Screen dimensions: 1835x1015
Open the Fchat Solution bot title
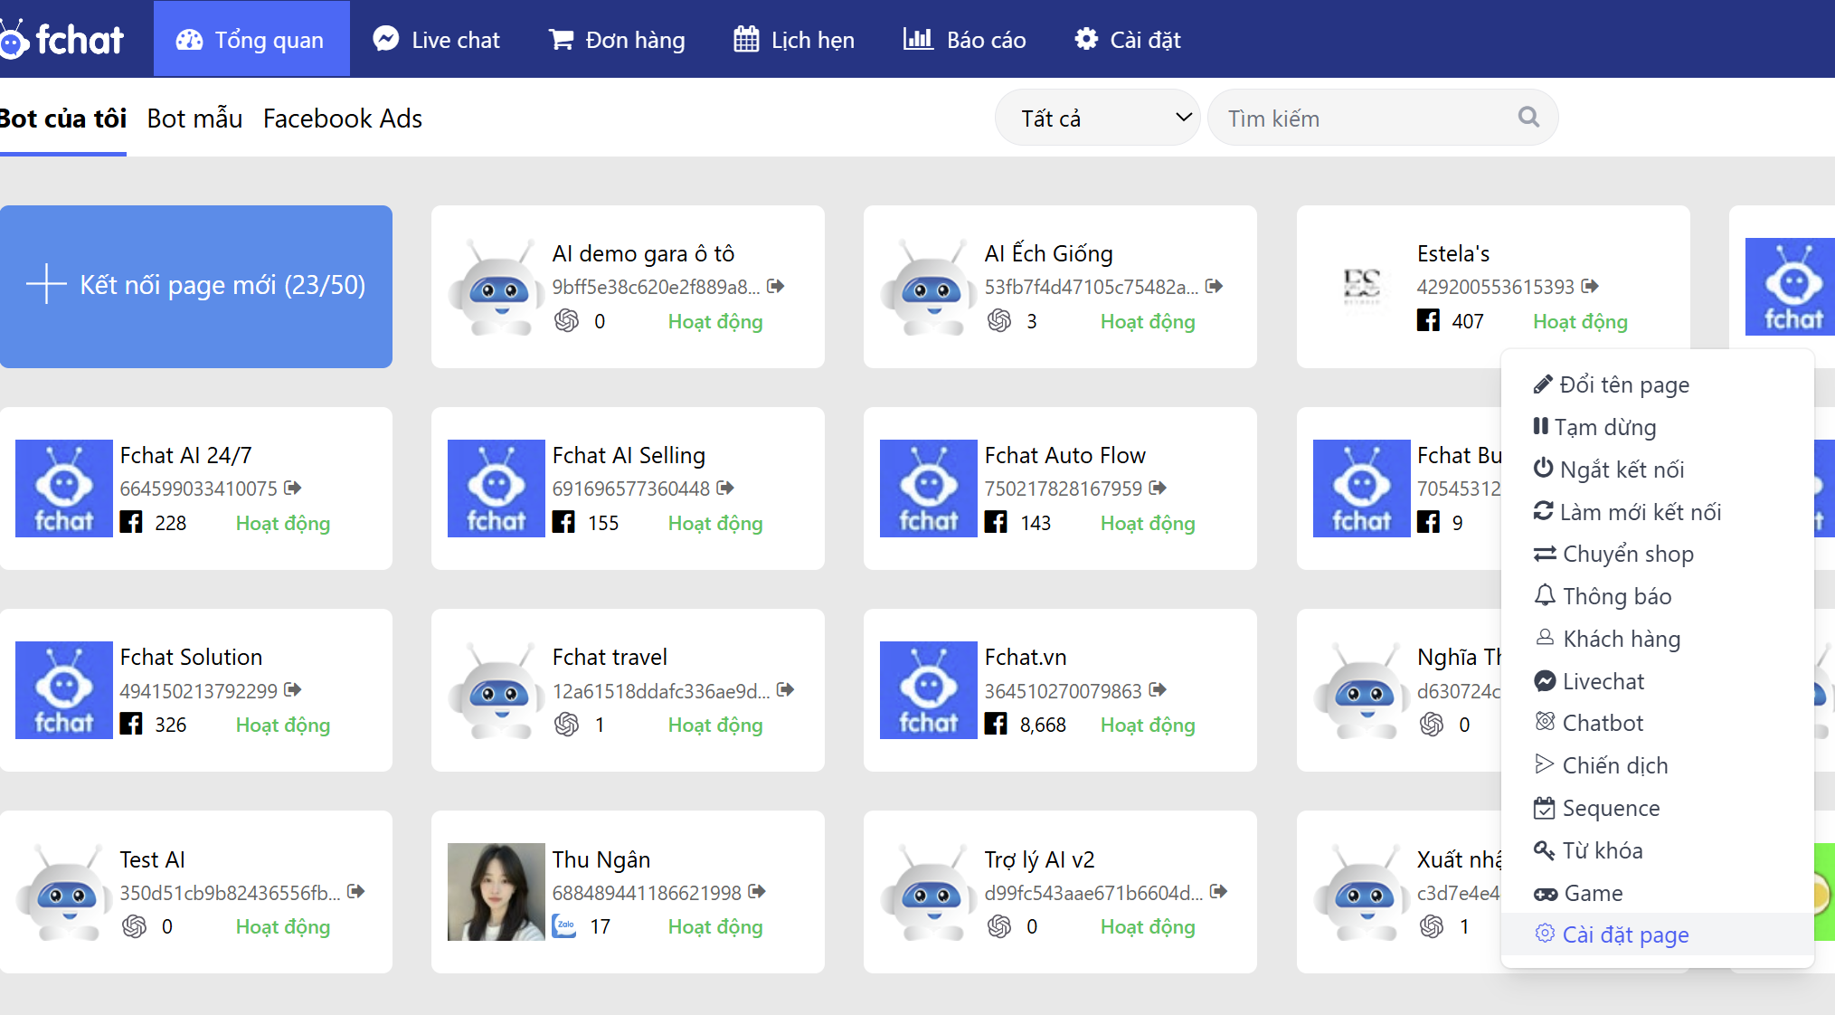click(x=191, y=657)
